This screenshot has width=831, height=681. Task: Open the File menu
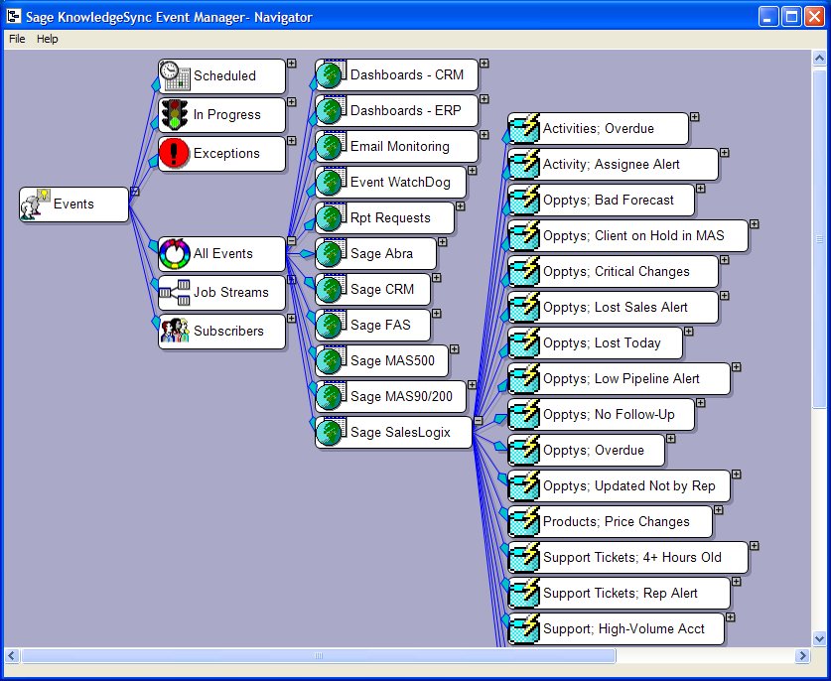17,39
